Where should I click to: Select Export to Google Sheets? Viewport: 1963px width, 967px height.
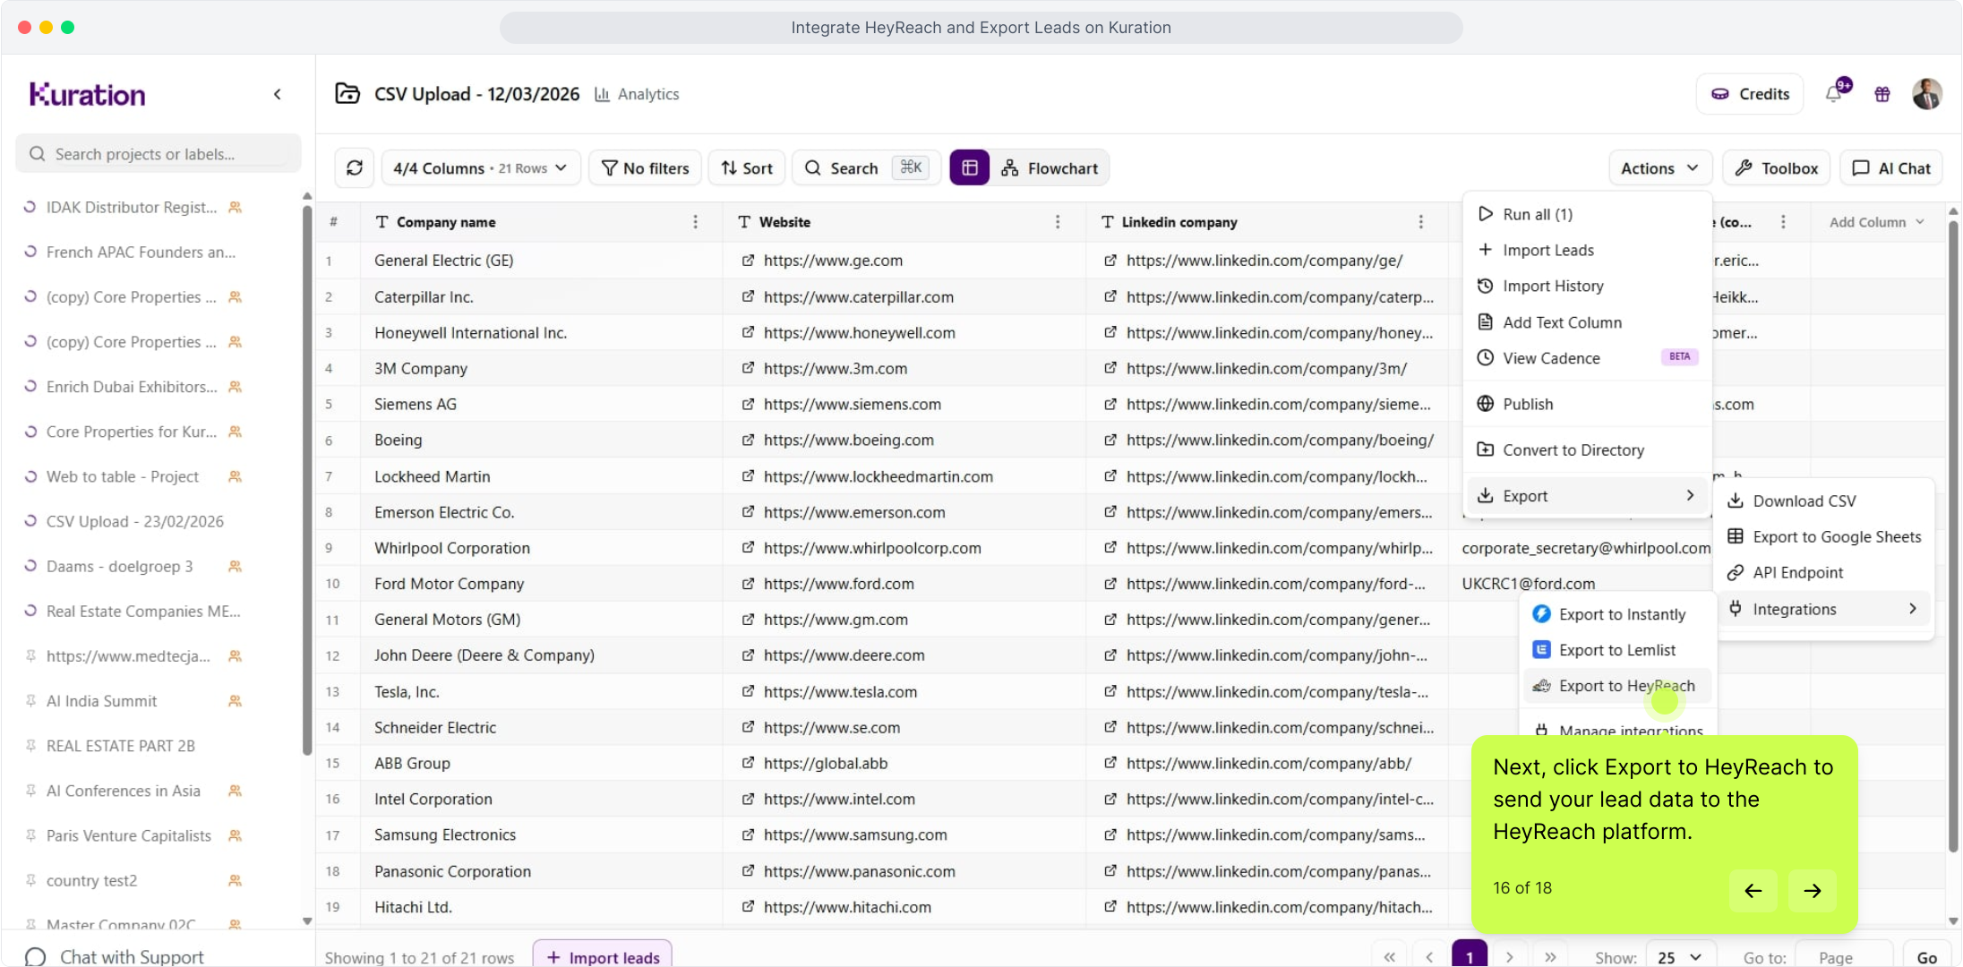[x=1826, y=536]
